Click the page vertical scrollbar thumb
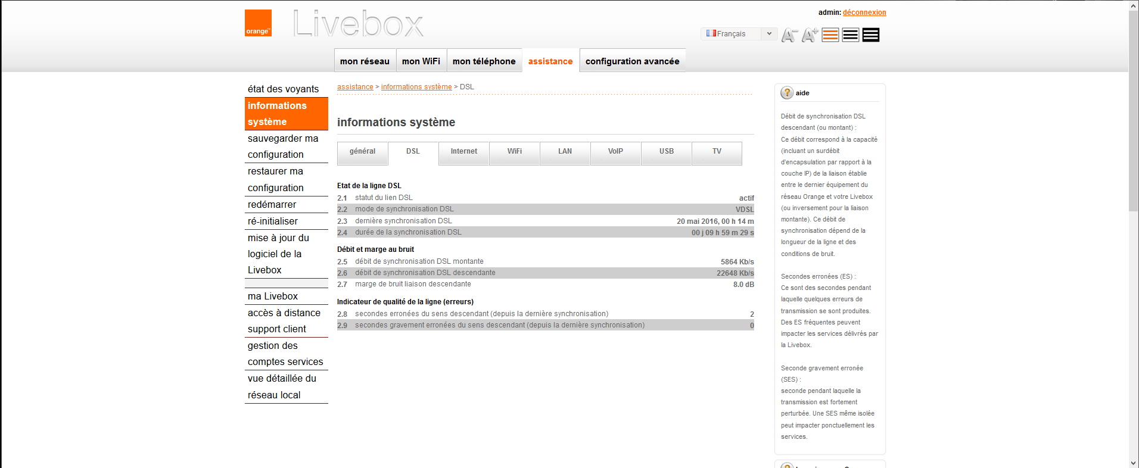 1134,111
